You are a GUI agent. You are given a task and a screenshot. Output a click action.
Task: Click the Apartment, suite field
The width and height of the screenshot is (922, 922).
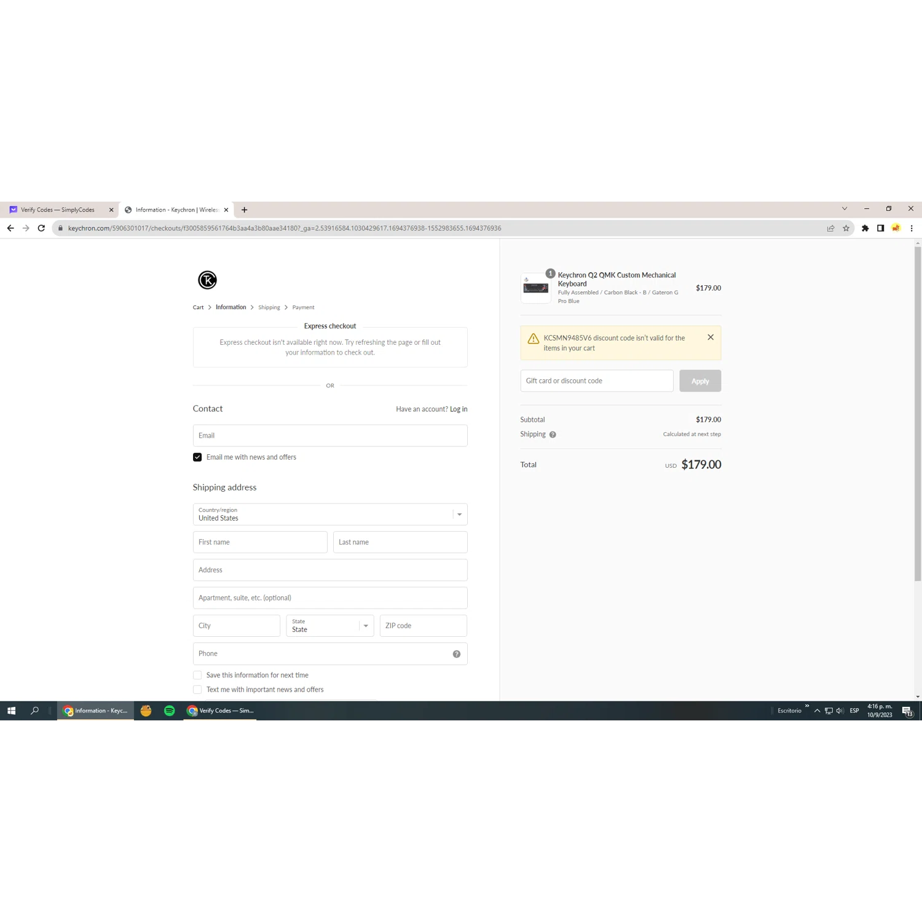(x=330, y=598)
